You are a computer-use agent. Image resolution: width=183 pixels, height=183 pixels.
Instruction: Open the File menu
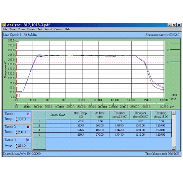[5, 29]
